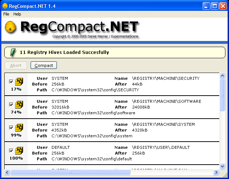
Task: Click the 100% label in DEFAULT row
Action: (x=16, y=158)
